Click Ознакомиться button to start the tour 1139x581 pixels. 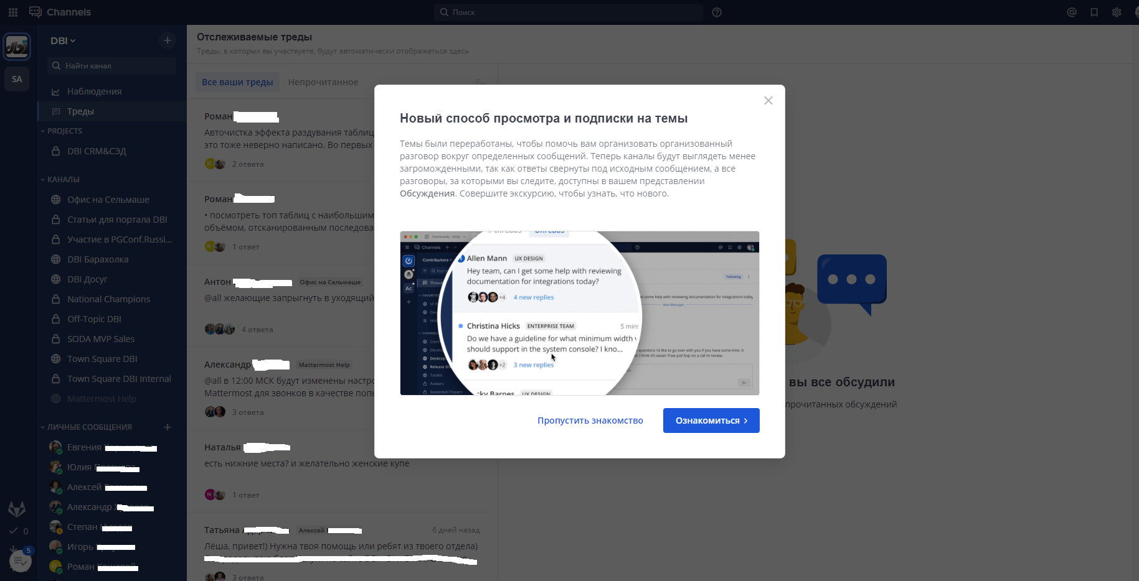click(x=711, y=421)
